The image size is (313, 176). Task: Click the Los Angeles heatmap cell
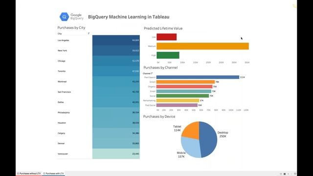tap(116, 40)
